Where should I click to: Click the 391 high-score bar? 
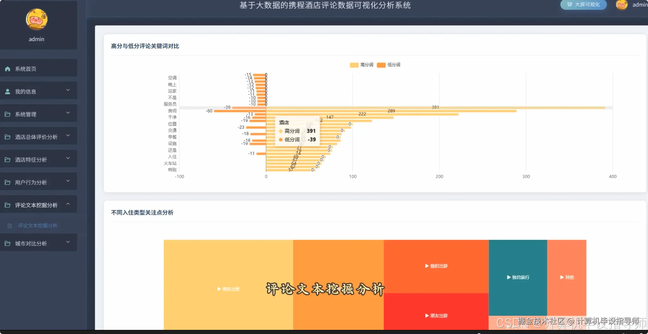436,108
